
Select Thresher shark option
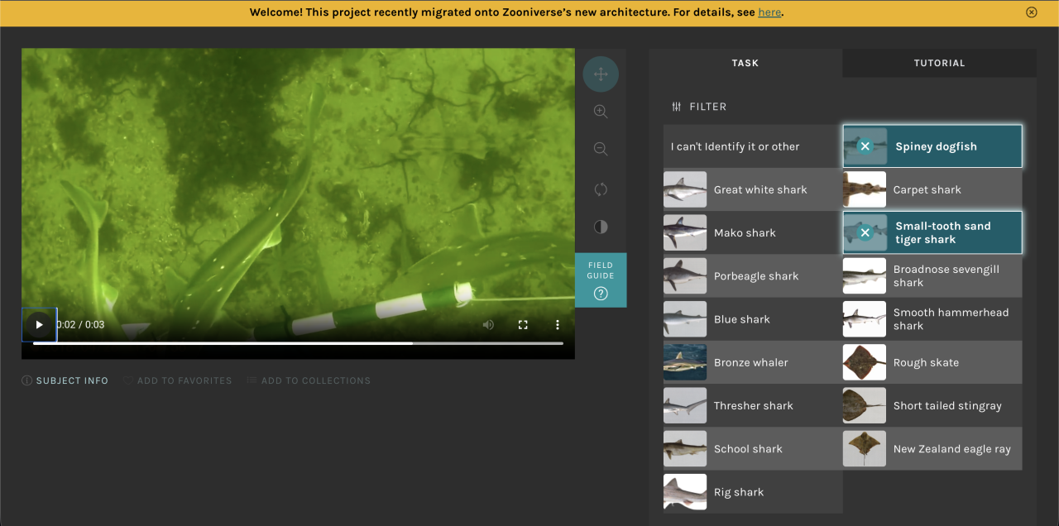(x=752, y=405)
